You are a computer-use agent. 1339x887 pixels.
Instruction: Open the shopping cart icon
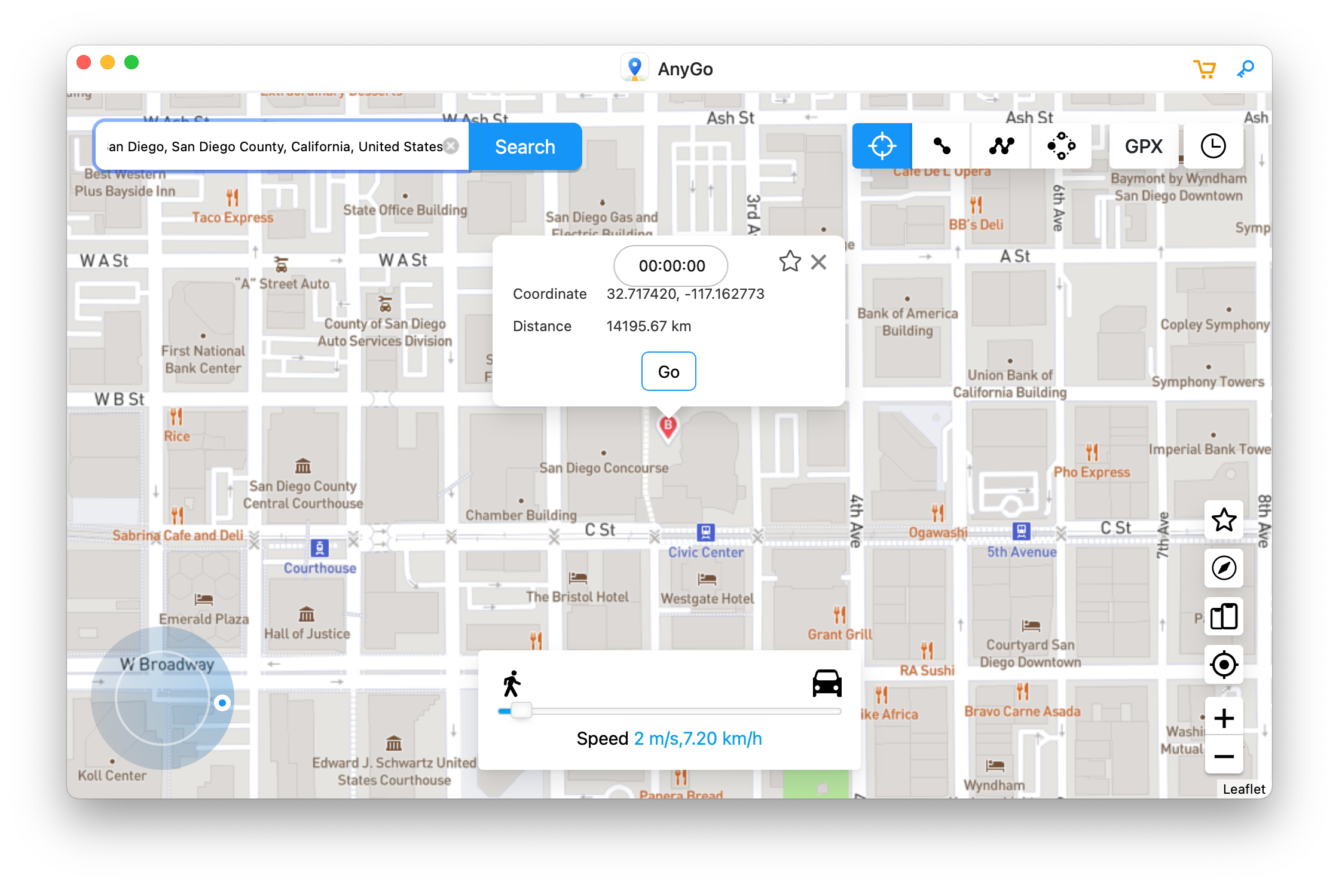click(x=1205, y=68)
